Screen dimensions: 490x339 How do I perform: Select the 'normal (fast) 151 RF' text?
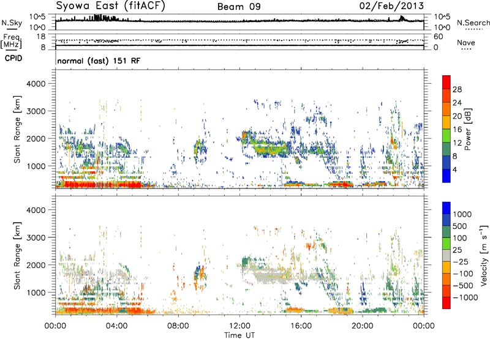point(99,61)
